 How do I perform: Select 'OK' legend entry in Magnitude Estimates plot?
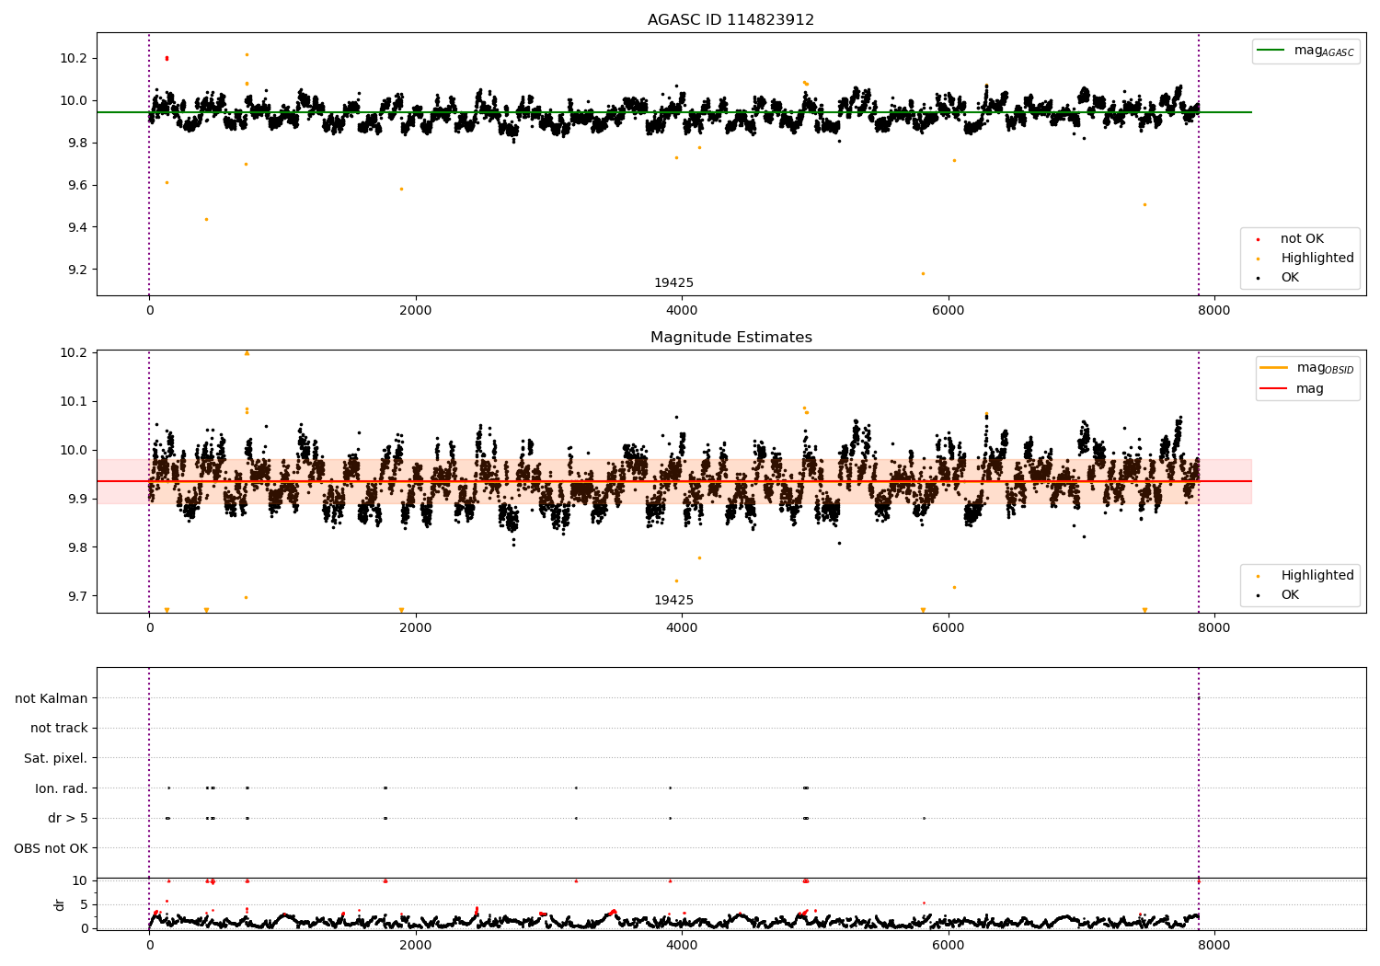1290,595
